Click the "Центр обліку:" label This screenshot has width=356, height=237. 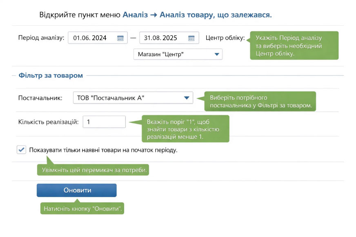225,38
